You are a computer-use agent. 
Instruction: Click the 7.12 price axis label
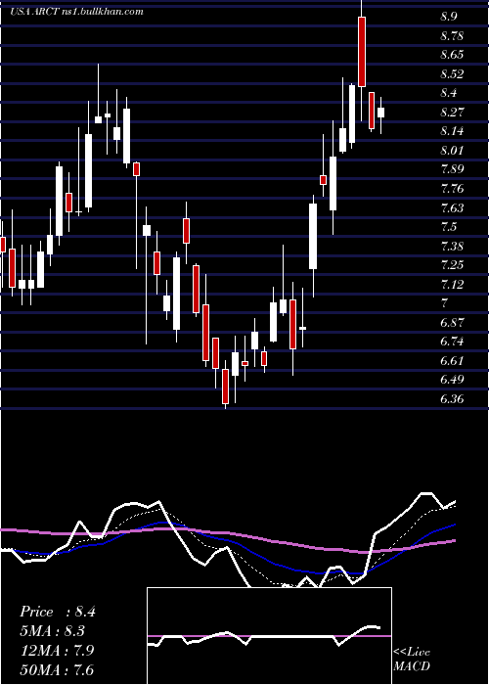pyautogui.click(x=452, y=285)
